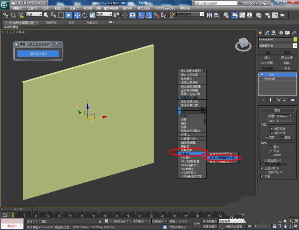Toggle the Window/Crossing selection icon

coord(68,15)
